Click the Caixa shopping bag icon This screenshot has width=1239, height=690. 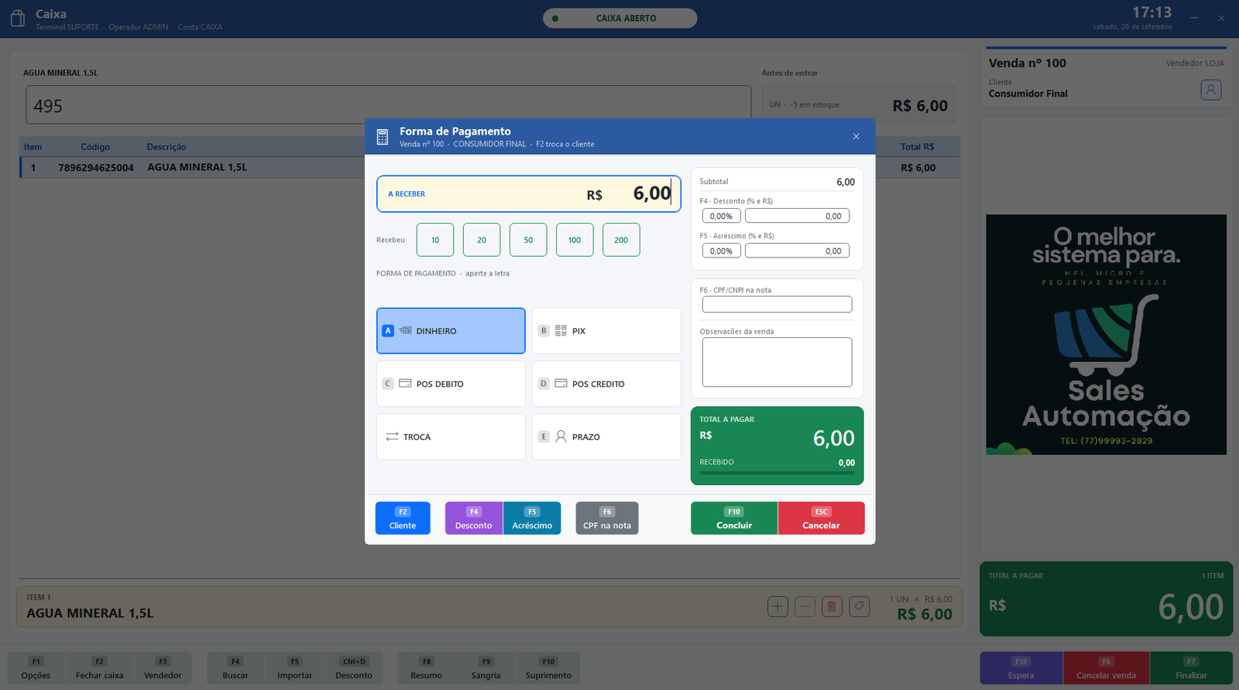pyautogui.click(x=18, y=19)
